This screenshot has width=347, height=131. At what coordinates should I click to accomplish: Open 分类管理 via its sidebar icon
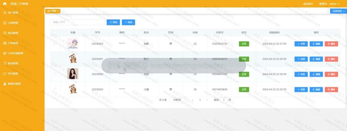coord(5,23)
